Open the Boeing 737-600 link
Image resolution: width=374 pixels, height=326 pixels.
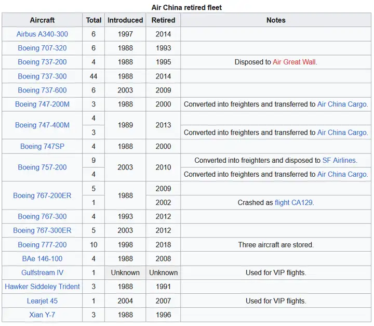[x=42, y=90]
